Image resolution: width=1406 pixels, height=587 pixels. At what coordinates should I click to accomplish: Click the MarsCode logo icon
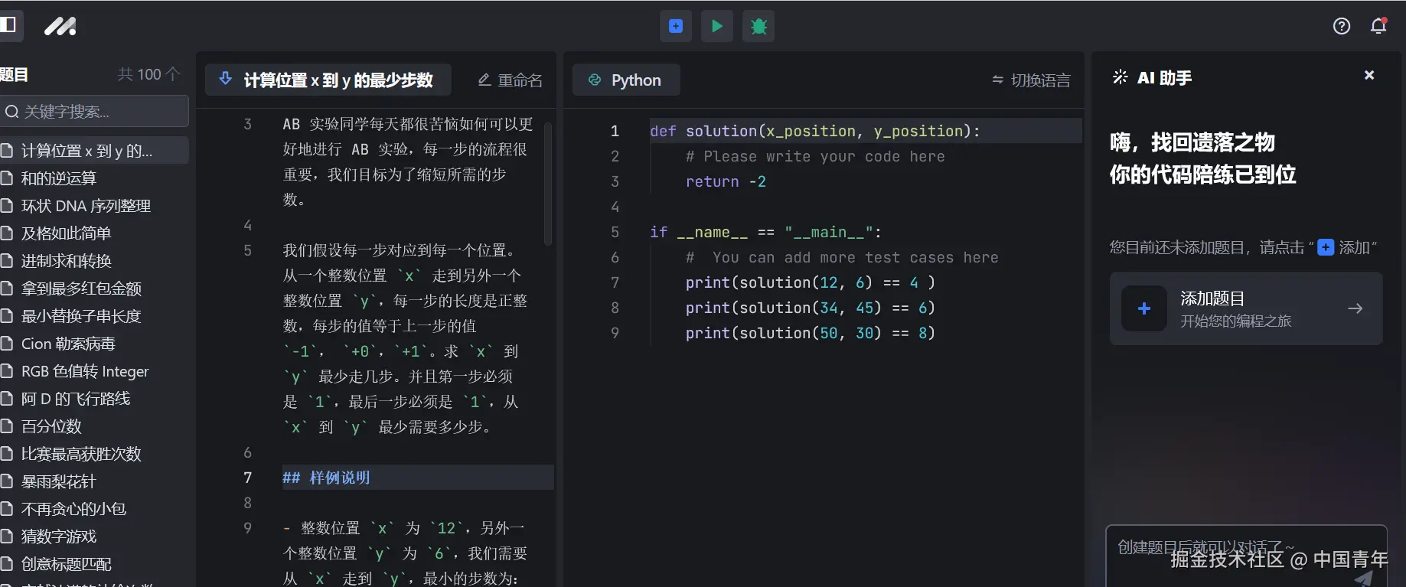[60, 27]
